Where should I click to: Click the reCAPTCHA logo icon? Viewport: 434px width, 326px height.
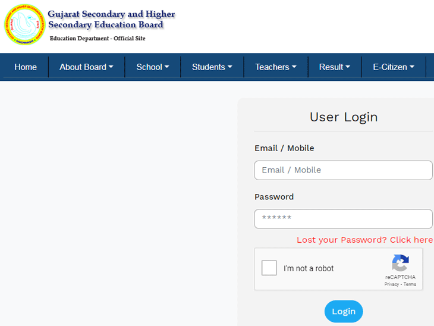400,263
